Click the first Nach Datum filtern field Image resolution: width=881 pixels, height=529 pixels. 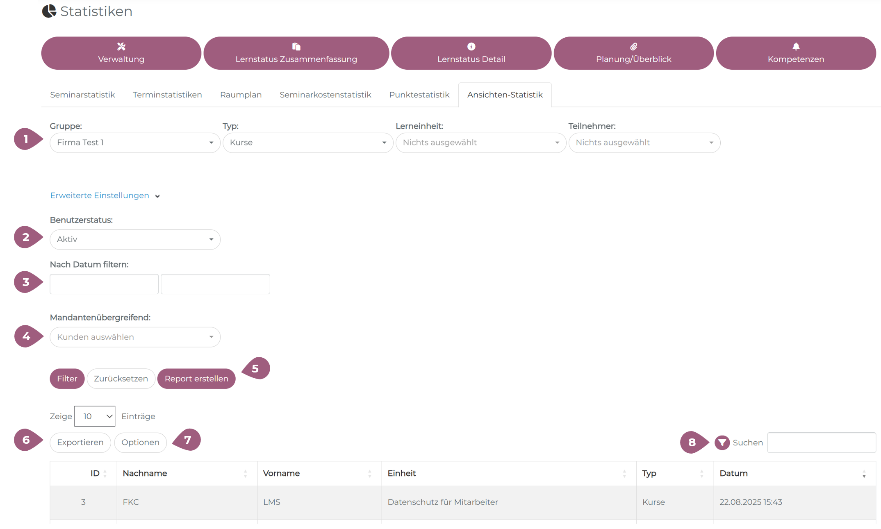click(x=104, y=284)
